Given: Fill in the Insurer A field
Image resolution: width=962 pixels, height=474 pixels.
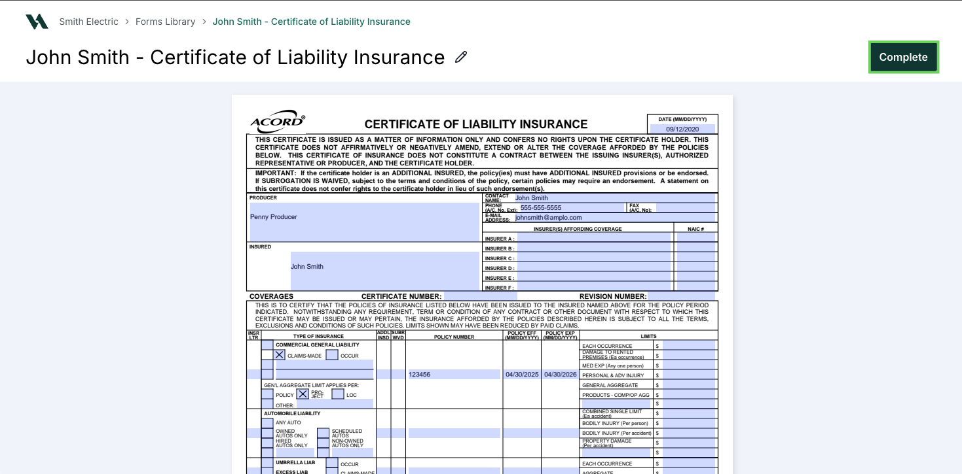Looking at the screenshot, I should click(x=594, y=238).
